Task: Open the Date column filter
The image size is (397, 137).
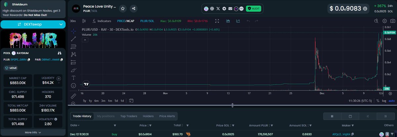Action: pyautogui.click(x=115, y=125)
